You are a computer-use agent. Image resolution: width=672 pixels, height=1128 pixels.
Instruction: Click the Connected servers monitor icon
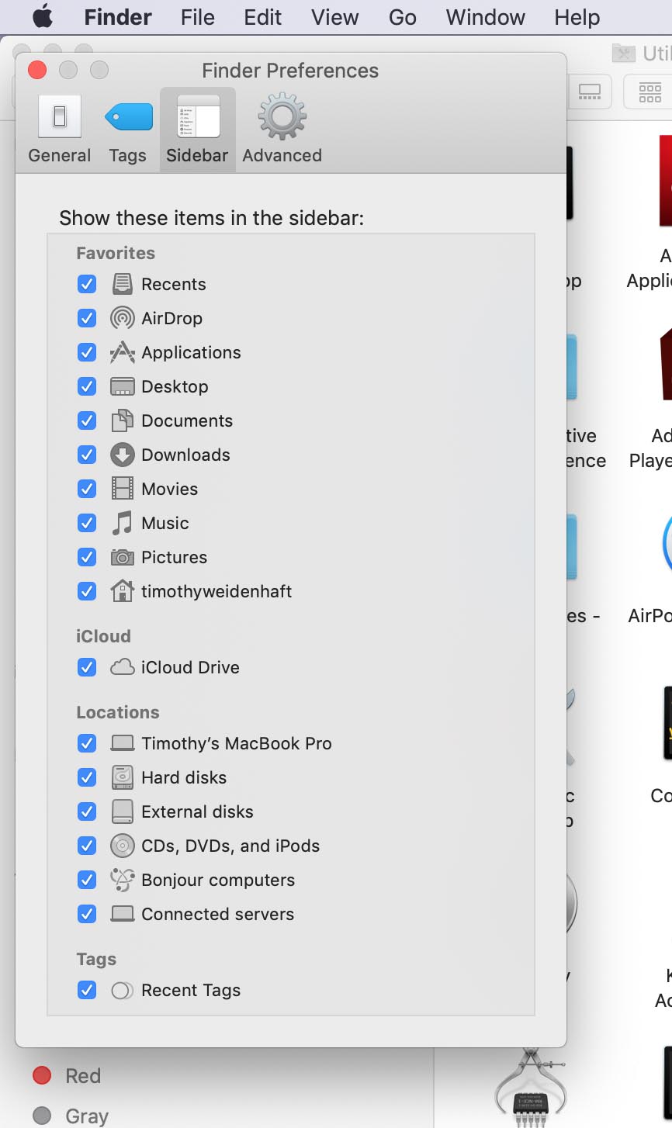(122, 914)
